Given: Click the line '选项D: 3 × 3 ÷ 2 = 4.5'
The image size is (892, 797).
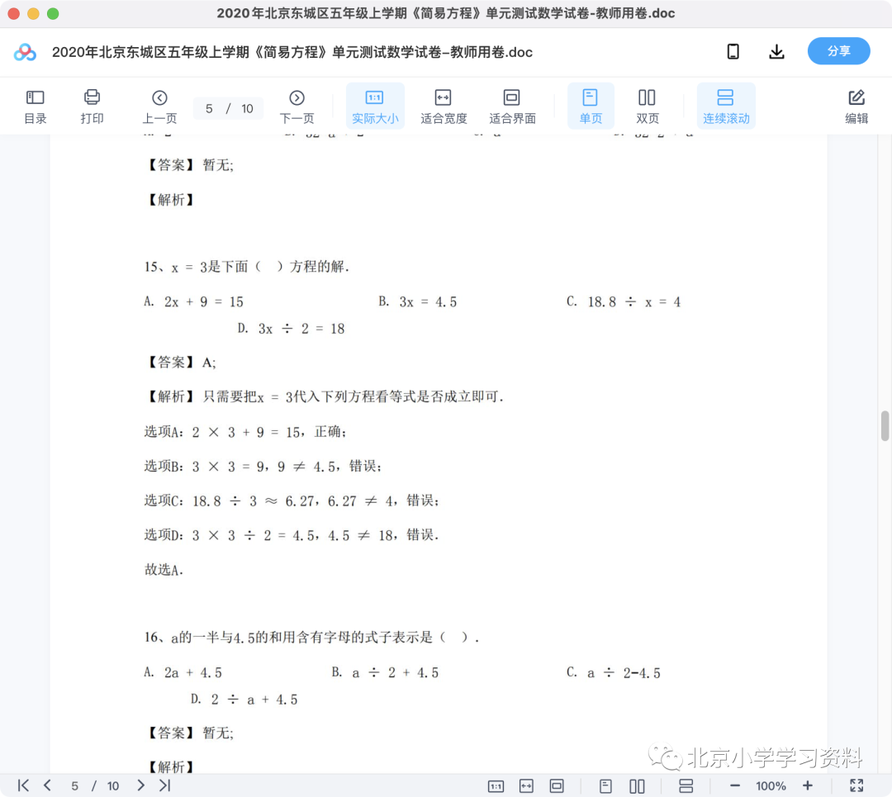Looking at the screenshot, I should (x=292, y=534).
